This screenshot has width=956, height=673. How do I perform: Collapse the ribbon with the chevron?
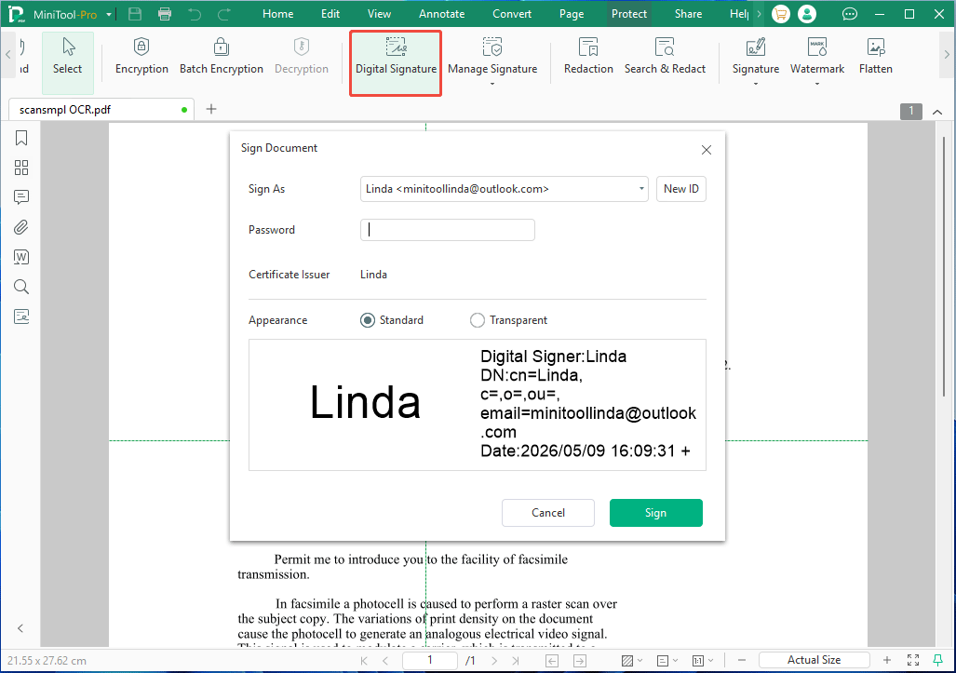pos(937,112)
